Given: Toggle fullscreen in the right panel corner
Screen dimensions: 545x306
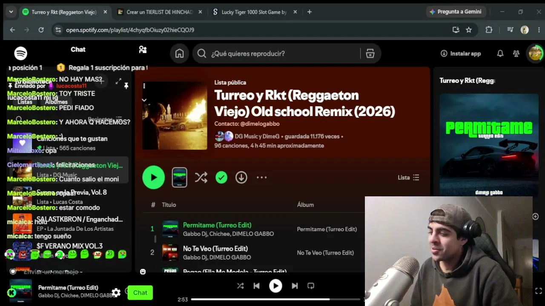Looking at the screenshot, I should pos(538,291).
